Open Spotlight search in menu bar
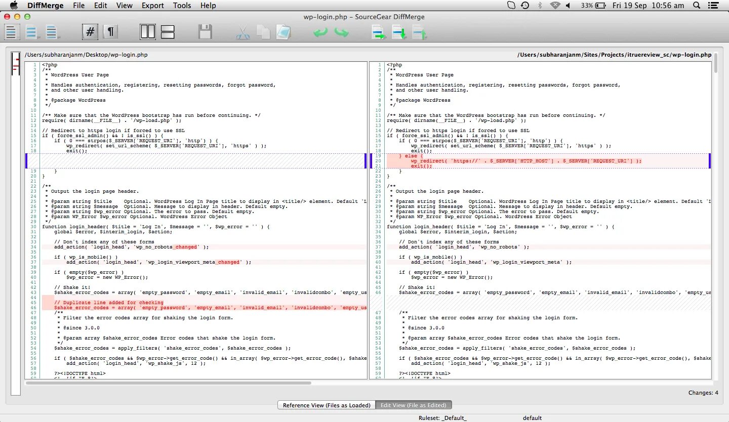This screenshot has width=729, height=422. coord(697,6)
